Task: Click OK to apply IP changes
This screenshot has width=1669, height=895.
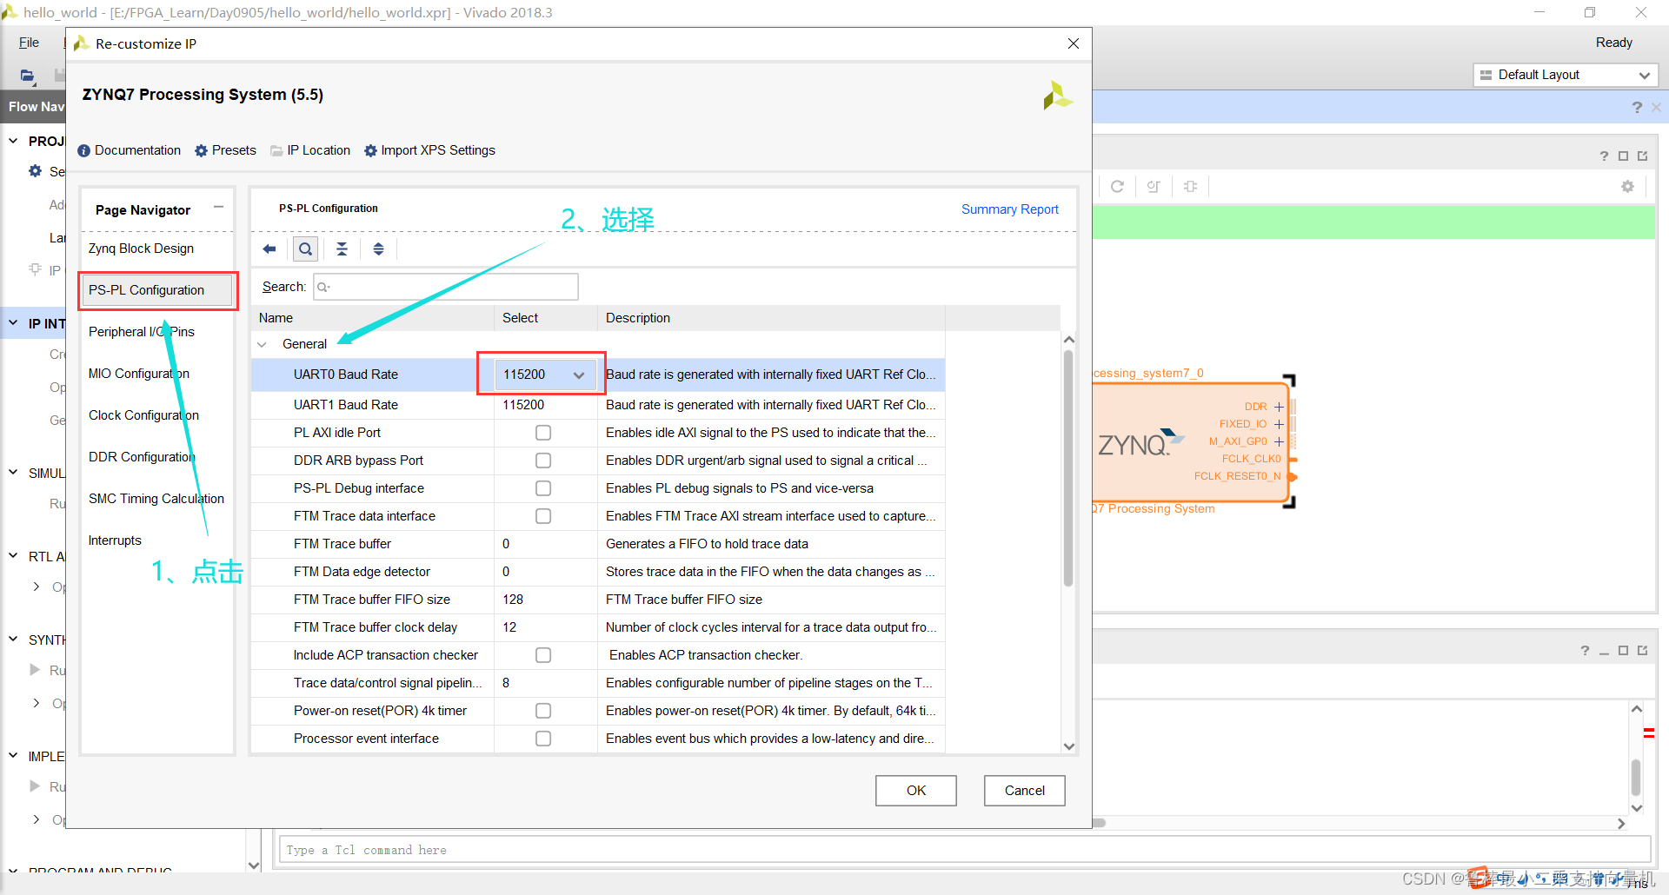Action: pos(916,791)
